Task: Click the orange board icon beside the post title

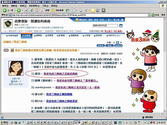Action: tap(12, 50)
